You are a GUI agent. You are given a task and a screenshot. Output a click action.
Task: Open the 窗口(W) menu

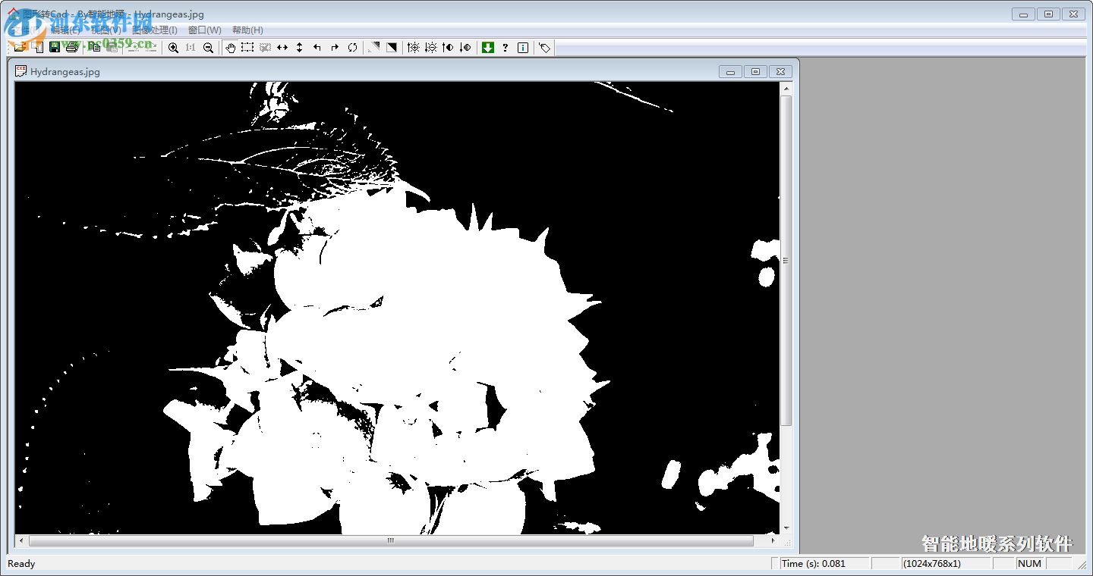pos(205,30)
